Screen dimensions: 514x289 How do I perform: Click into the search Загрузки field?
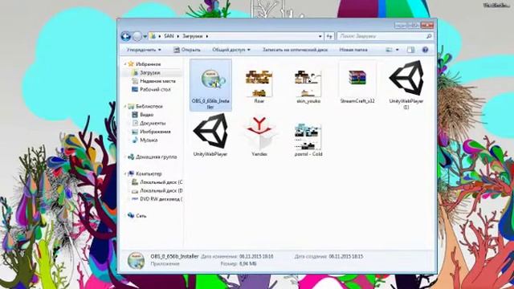pyautogui.click(x=382, y=36)
